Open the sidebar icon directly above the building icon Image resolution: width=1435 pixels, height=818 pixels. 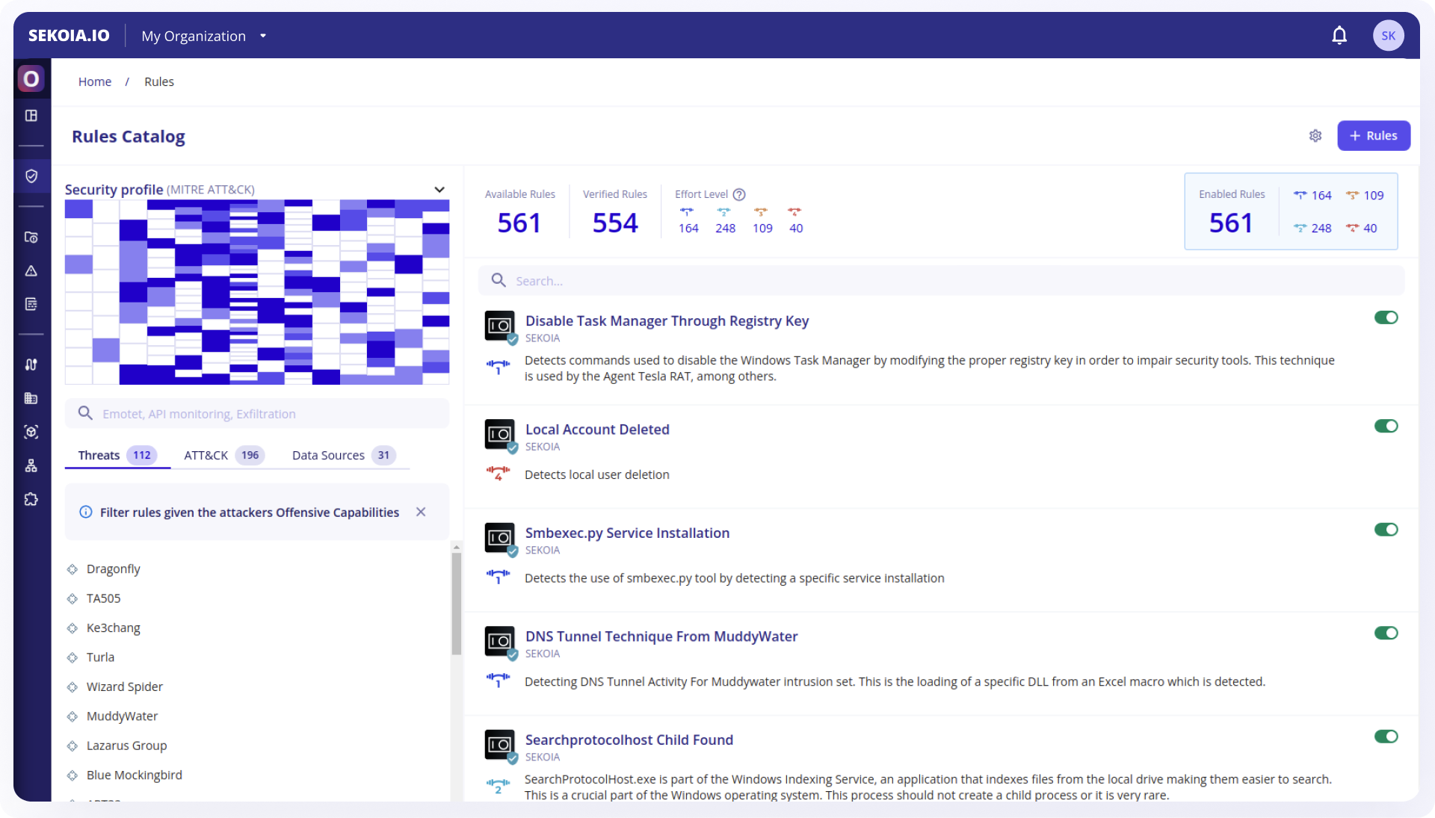pyautogui.click(x=31, y=365)
